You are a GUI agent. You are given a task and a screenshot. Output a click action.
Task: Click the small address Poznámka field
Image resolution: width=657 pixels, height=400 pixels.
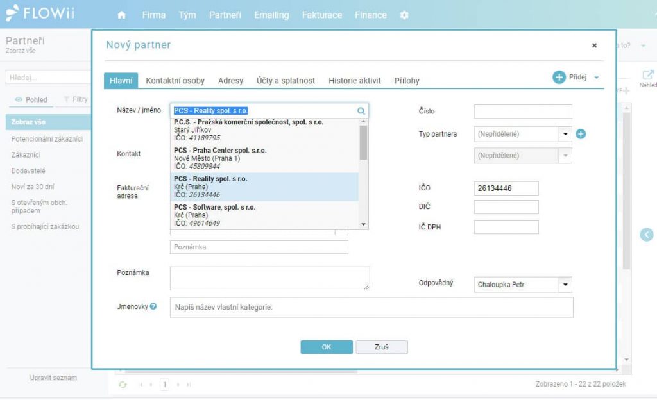(259, 247)
